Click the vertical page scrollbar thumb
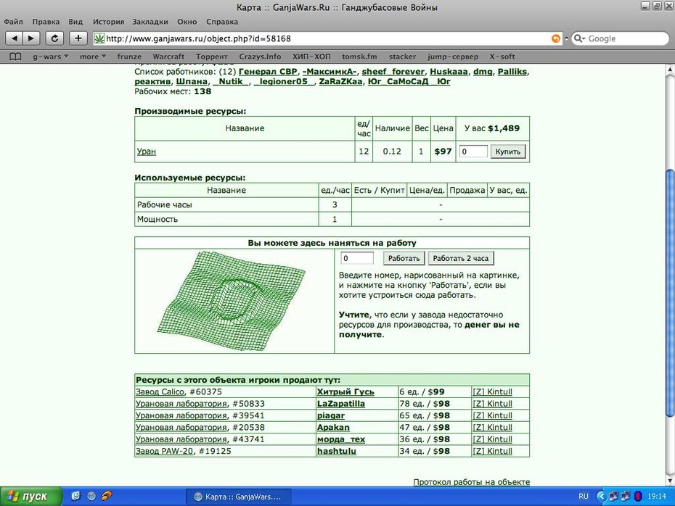The width and height of the screenshot is (675, 506). click(x=670, y=292)
